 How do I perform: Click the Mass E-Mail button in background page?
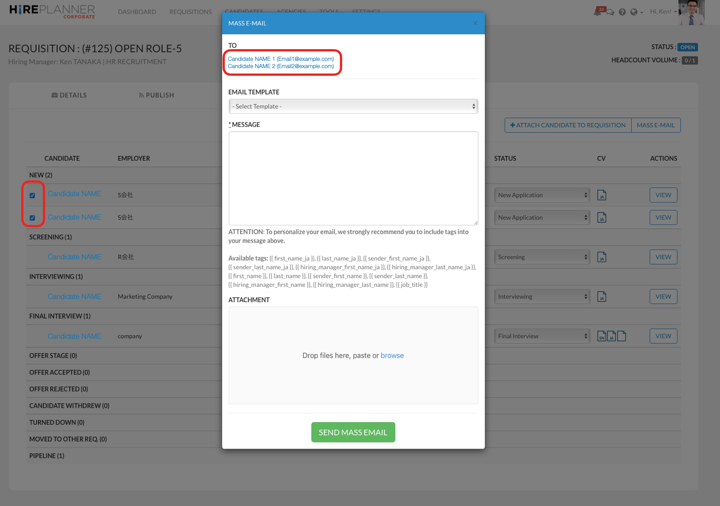tap(656, 125)
